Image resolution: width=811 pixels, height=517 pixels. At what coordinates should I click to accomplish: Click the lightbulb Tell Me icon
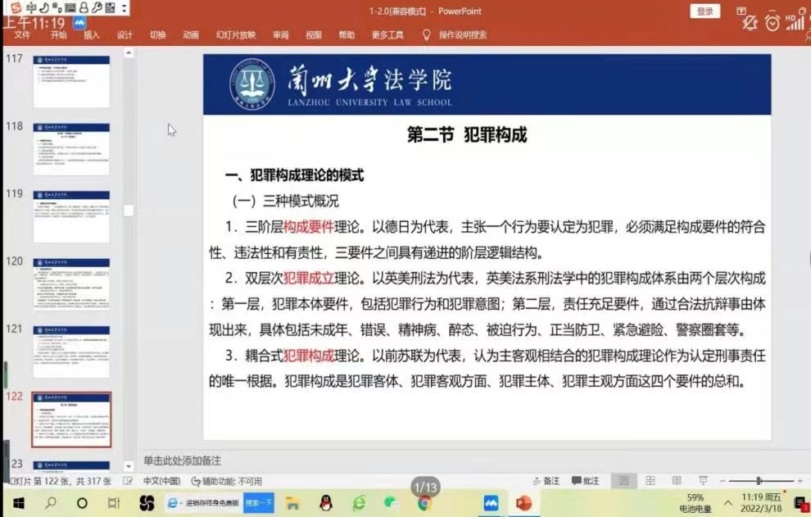point(426,34)
